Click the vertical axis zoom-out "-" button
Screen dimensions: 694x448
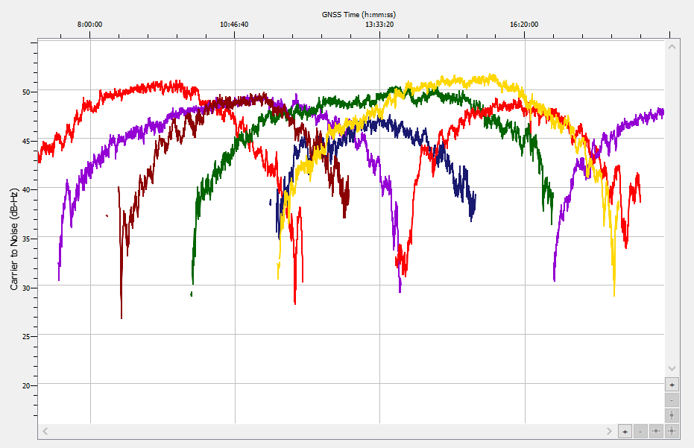[x=672, y=400]
